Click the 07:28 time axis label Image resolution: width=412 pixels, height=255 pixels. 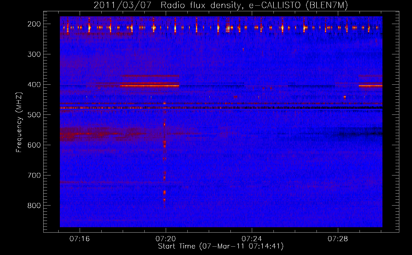(x=338, y=239)
